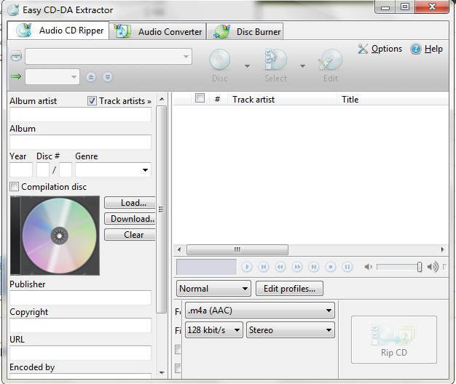Click the low-volume speaker icon

coord(368,267)
